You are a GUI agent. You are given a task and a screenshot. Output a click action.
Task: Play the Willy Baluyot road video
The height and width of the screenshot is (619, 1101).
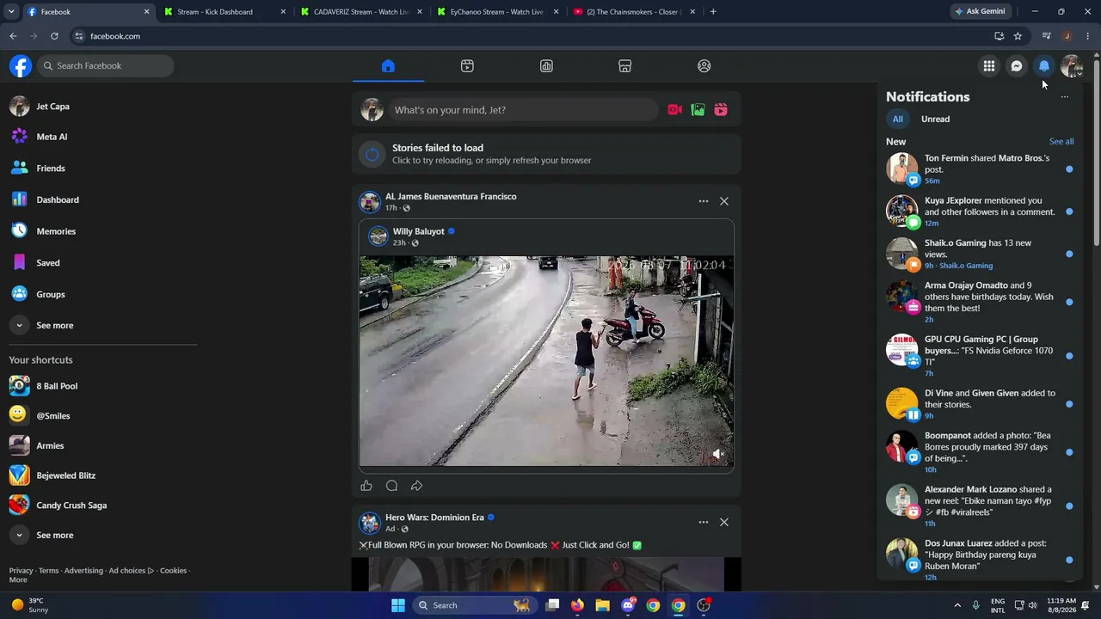click(x=546, y=361)
